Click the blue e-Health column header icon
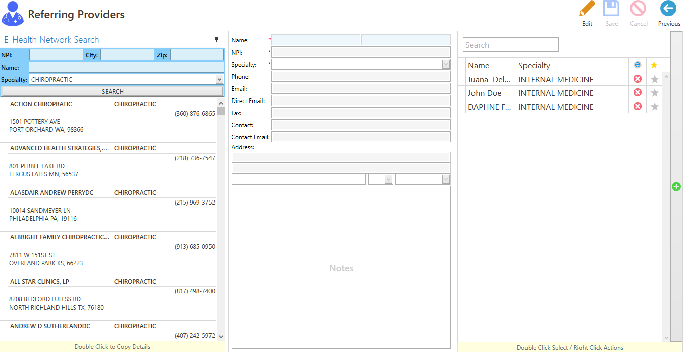Screen dimensions: 684x352 click(637, 65)
